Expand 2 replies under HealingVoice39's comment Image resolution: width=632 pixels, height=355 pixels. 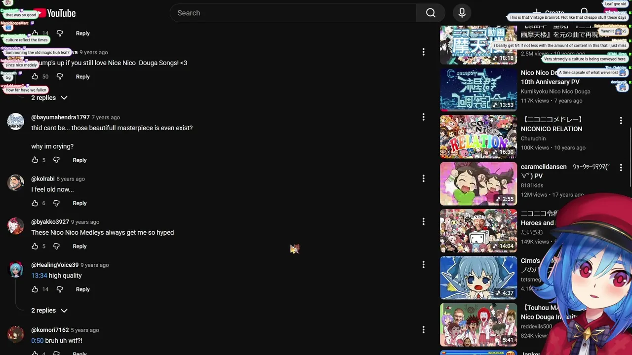[x=49, y=310]
